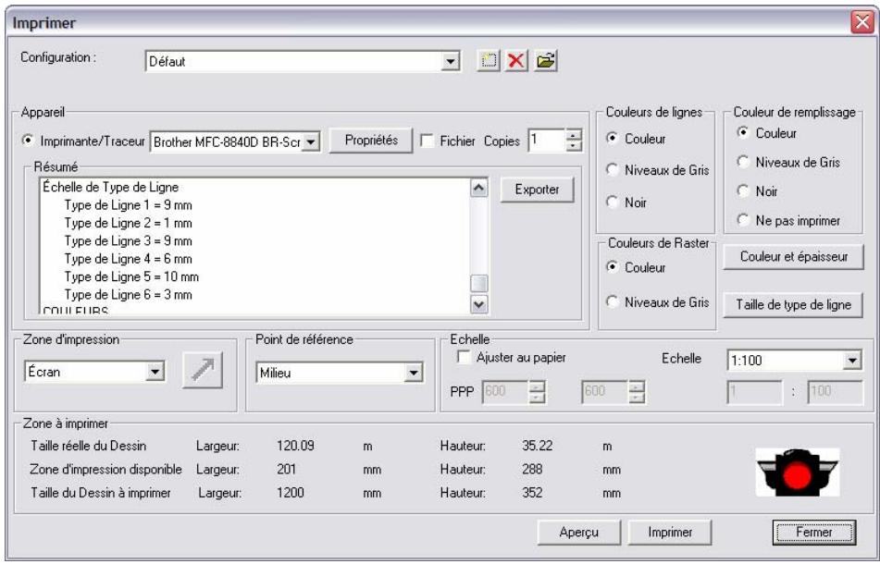Viewport: 880px width, 564px height.
Task: Click the Résumé scrollbar thumb
Action: click(478, 284)
